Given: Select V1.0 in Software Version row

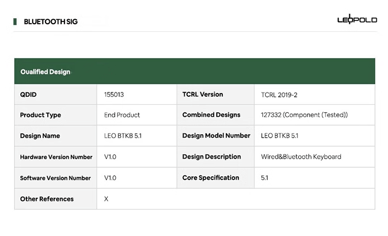Looking at the screenshot, I should click(110, 178).
